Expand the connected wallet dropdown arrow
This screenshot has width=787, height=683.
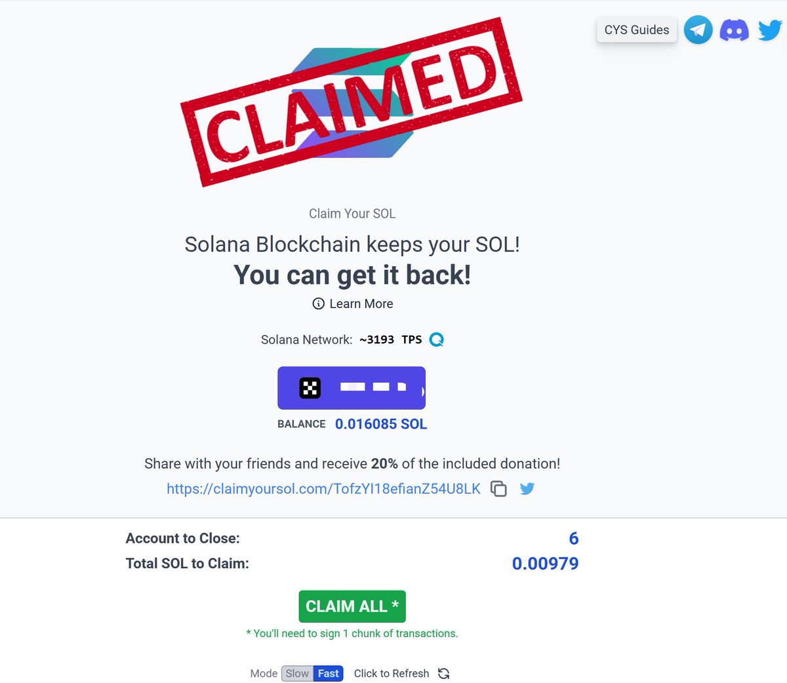click(422, 392)
